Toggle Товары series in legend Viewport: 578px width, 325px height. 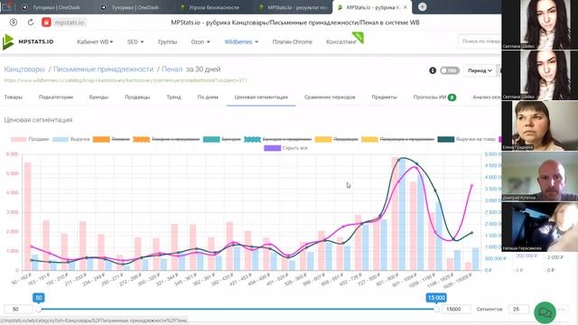[111, 139]
